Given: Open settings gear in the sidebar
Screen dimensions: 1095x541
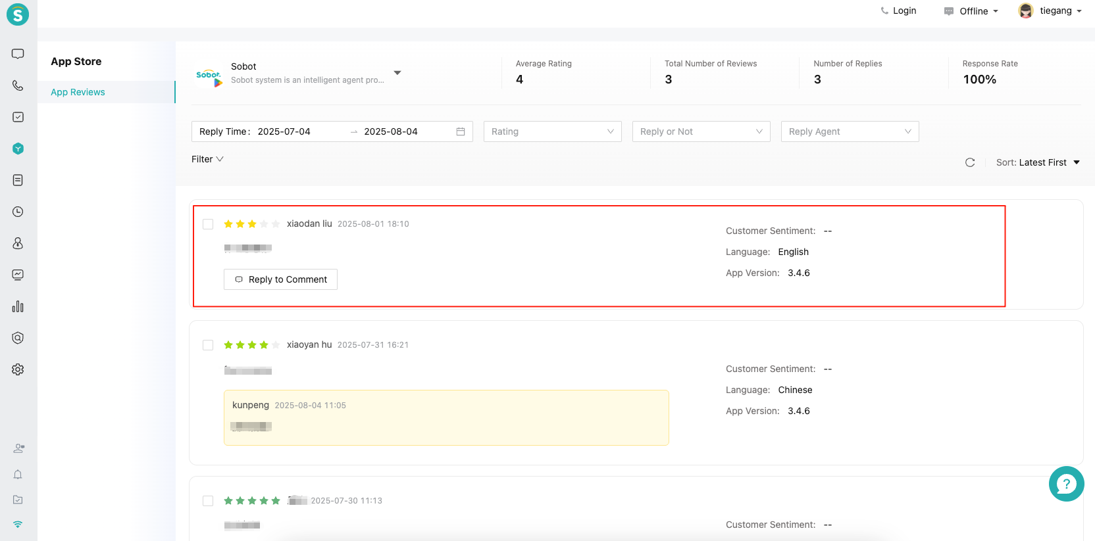Looking at the screenshot, I should [18, 369].
